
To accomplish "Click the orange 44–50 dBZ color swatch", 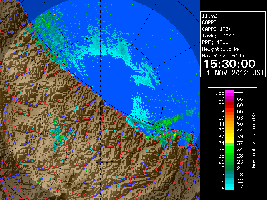I will [x=229, y=124].
